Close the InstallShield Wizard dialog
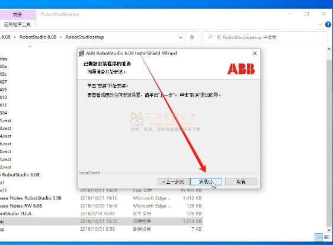Screen dimensions: 333x245 click(x=255, y=53)
